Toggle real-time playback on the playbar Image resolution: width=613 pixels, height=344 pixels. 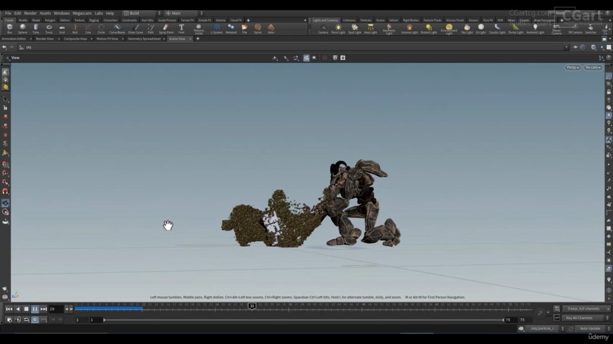35,320
